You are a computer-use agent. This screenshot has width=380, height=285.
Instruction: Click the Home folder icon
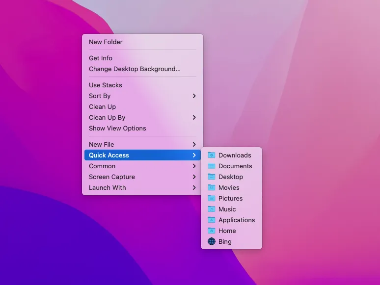point(212,231)
